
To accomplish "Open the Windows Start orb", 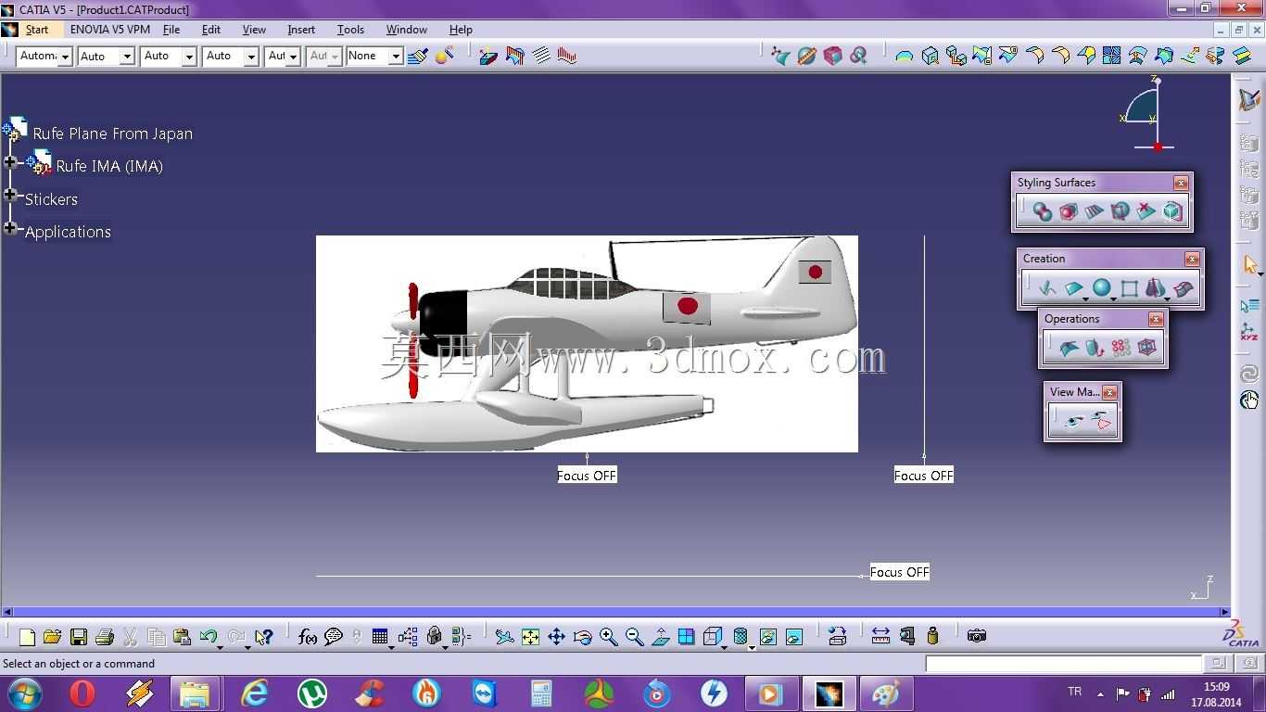I will (x=24, y=693).
